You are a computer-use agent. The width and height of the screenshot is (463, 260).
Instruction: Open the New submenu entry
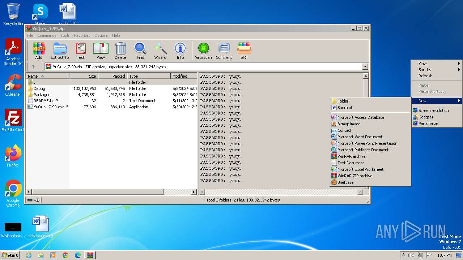tap(437, 101)
